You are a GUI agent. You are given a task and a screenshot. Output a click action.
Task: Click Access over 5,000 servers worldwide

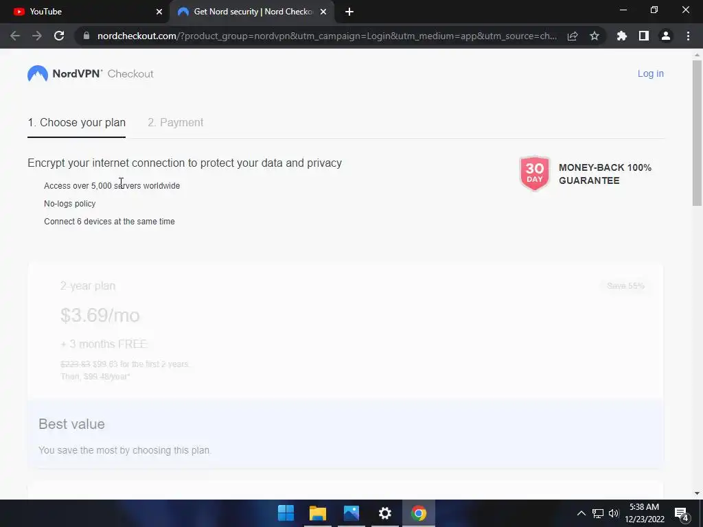(x=112, y=185)
